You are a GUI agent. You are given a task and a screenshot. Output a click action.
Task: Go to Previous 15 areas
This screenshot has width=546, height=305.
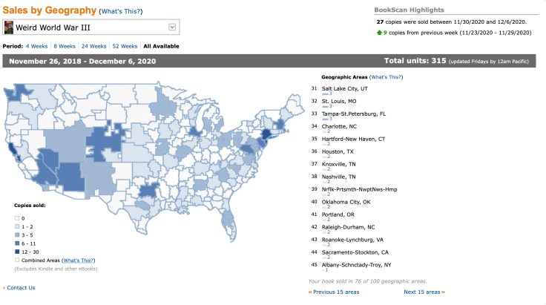336,292
